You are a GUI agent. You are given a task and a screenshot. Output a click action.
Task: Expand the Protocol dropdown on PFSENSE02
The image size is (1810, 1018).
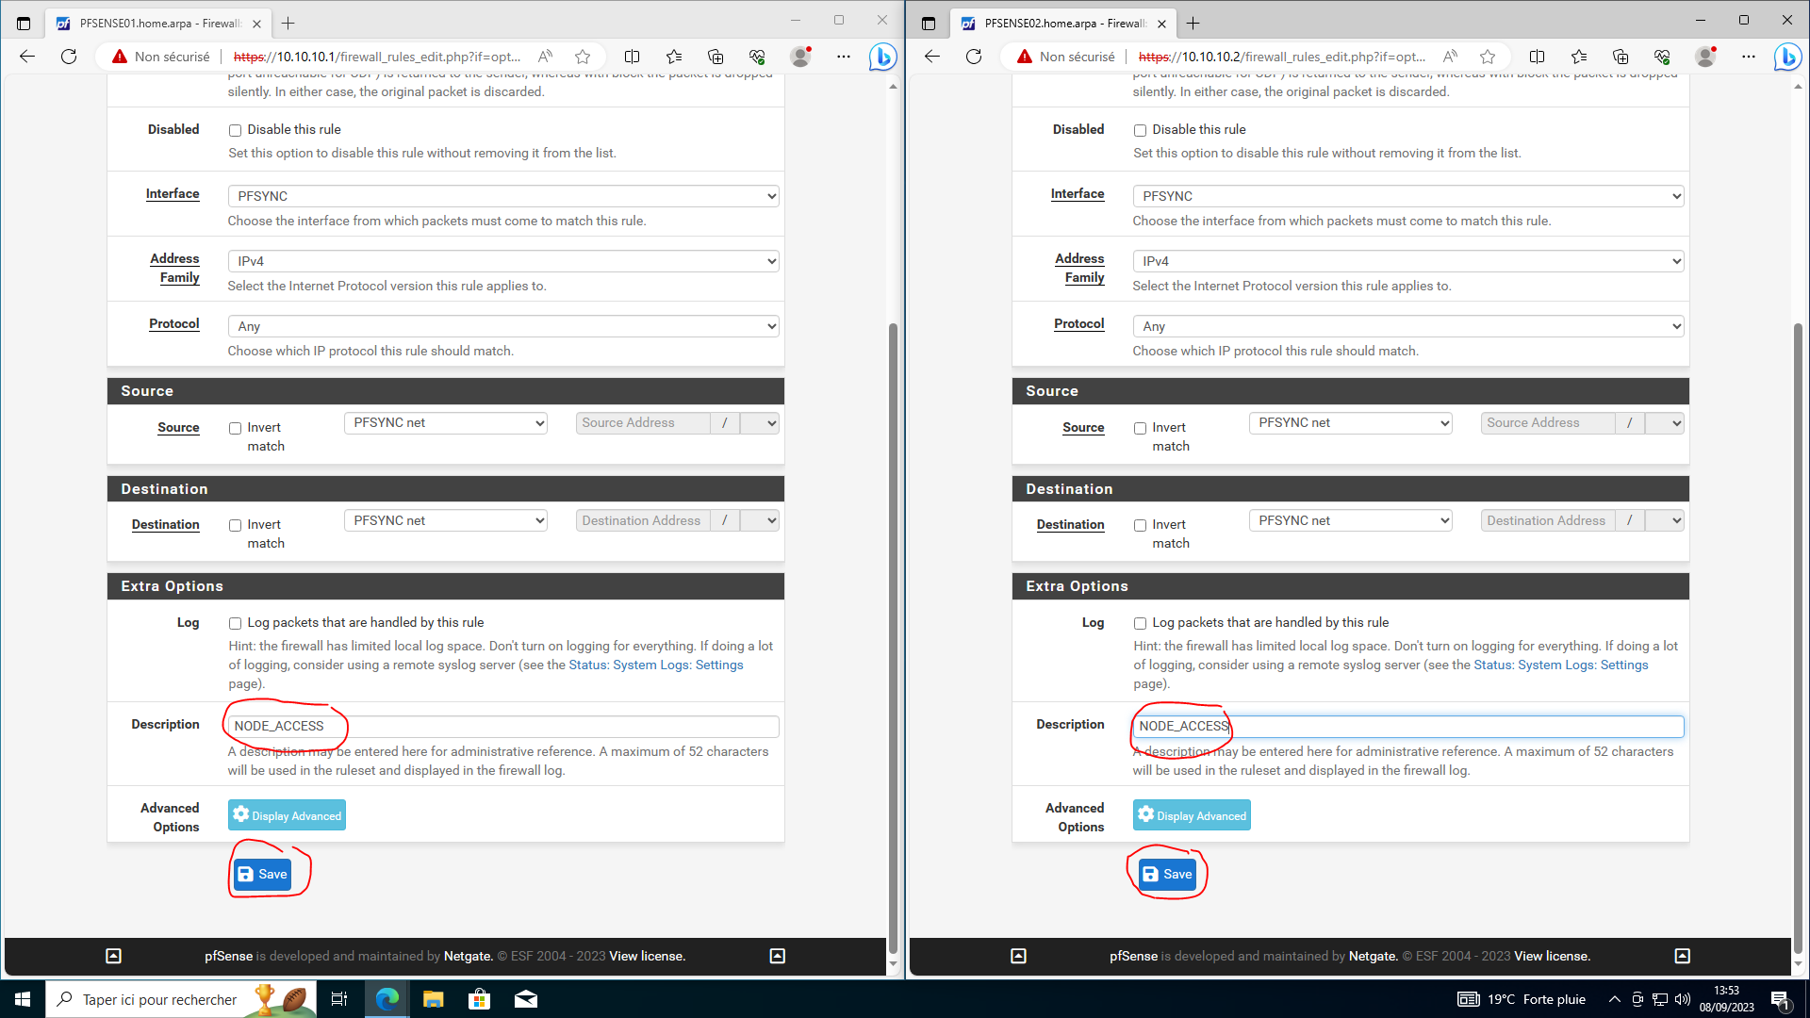(1407, 326)
